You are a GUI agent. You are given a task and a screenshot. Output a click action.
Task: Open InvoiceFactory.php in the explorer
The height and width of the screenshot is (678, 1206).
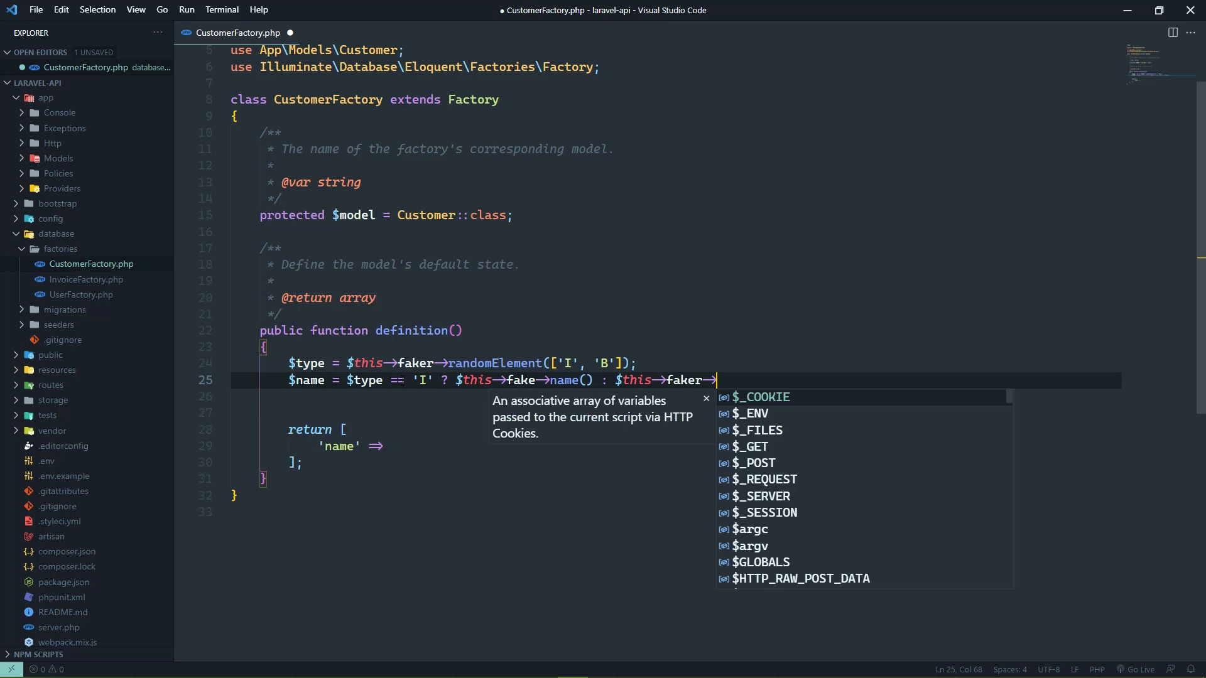tap(86, 279)
